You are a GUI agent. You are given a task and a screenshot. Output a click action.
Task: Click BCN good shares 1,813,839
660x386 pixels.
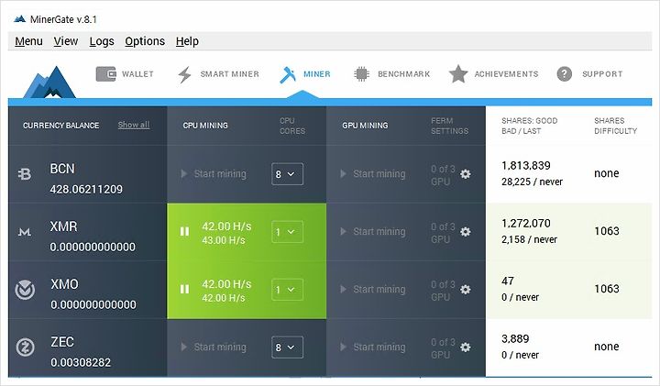coord(526,165)
